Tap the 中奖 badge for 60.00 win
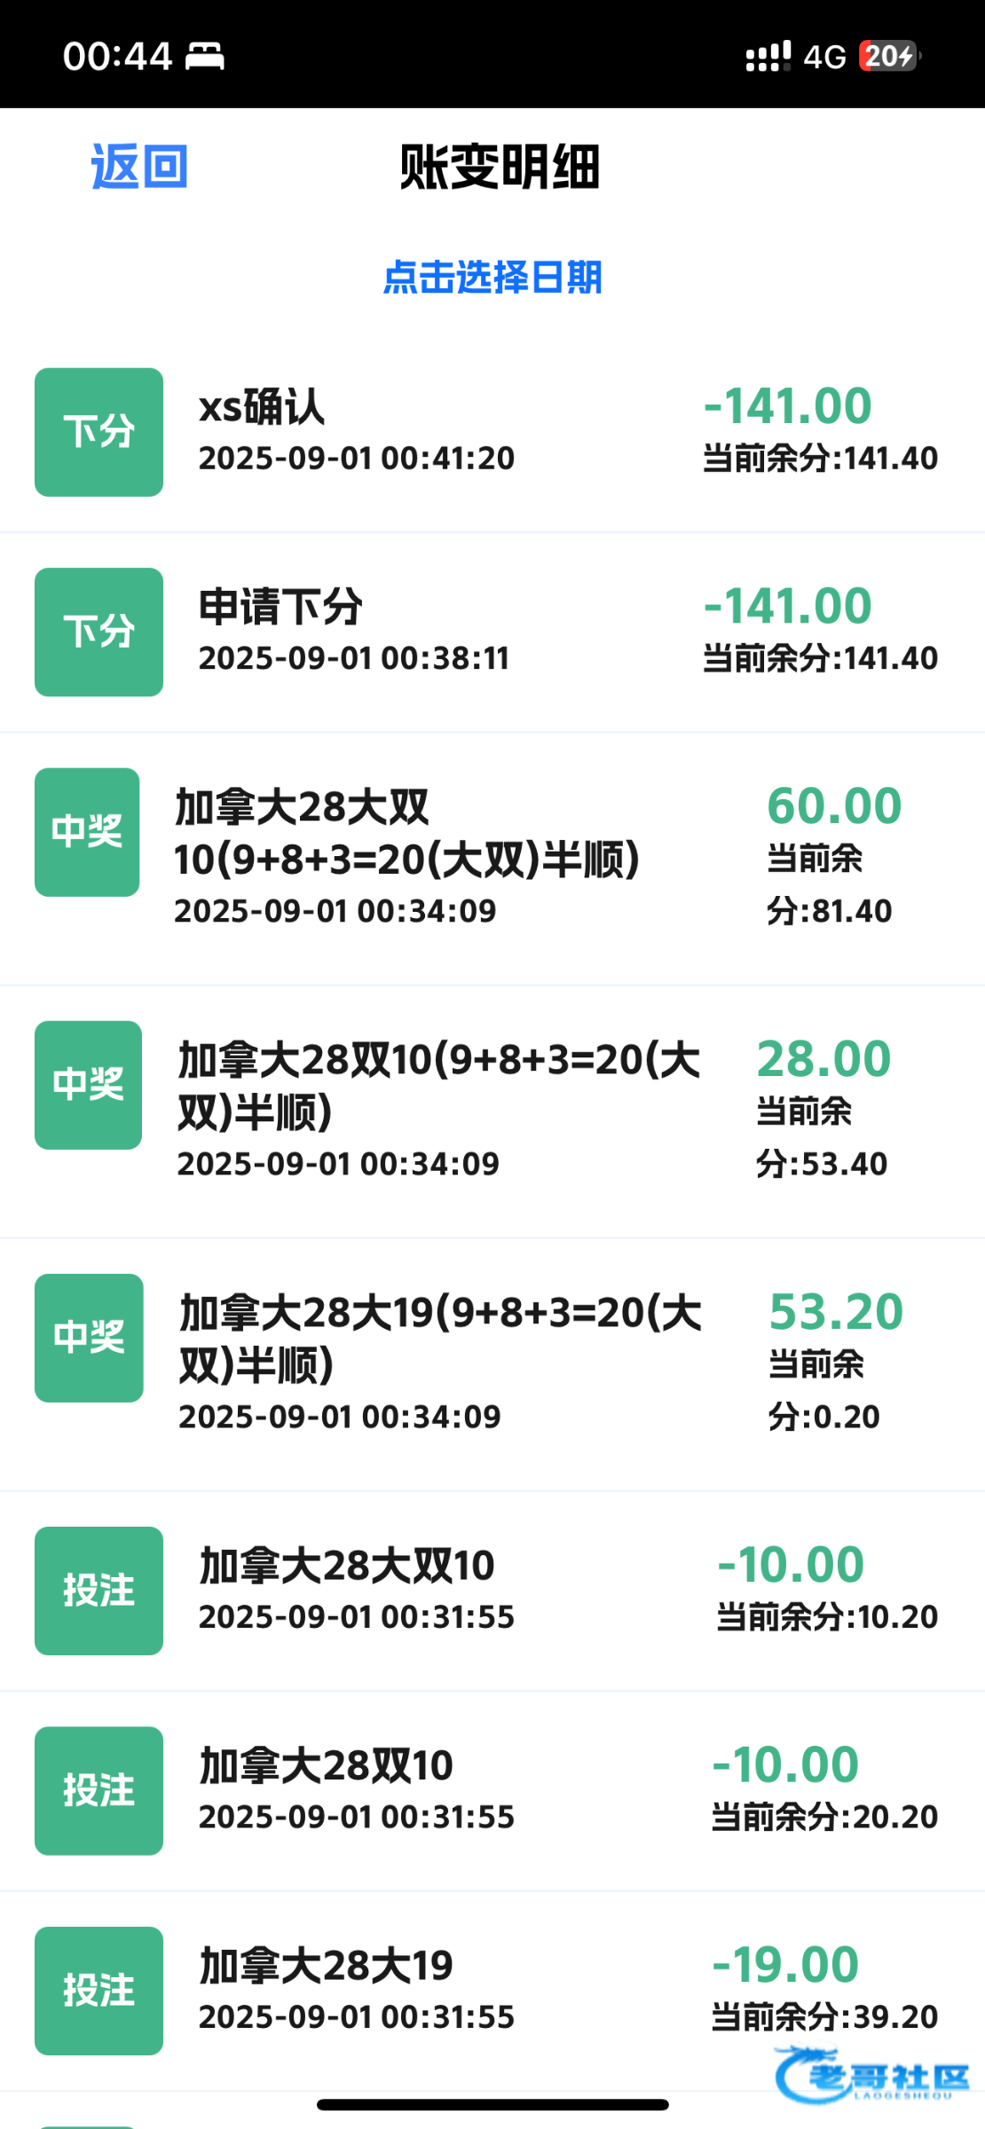 [87, 832]
